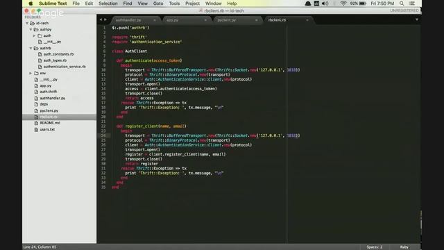
Task: Click the env folder icon
Action: (x=36, y=73)
